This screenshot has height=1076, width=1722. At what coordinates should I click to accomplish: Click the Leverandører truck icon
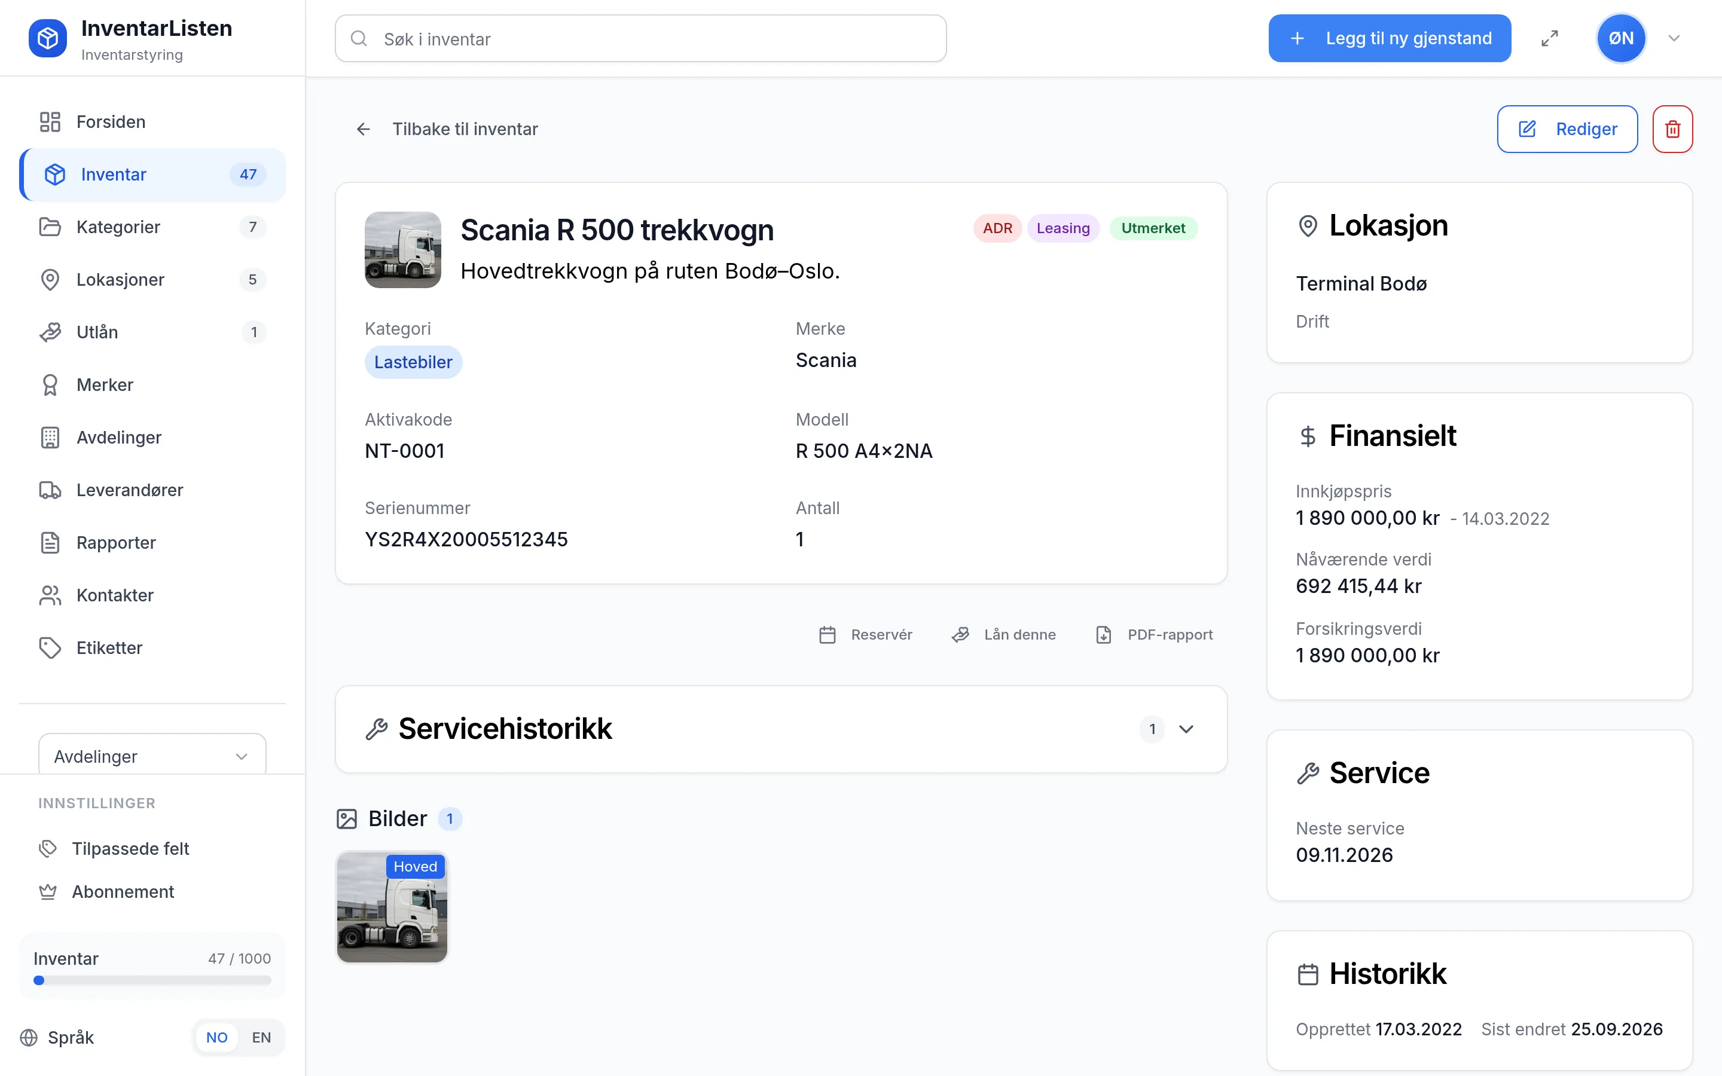[x=50, y=490]
